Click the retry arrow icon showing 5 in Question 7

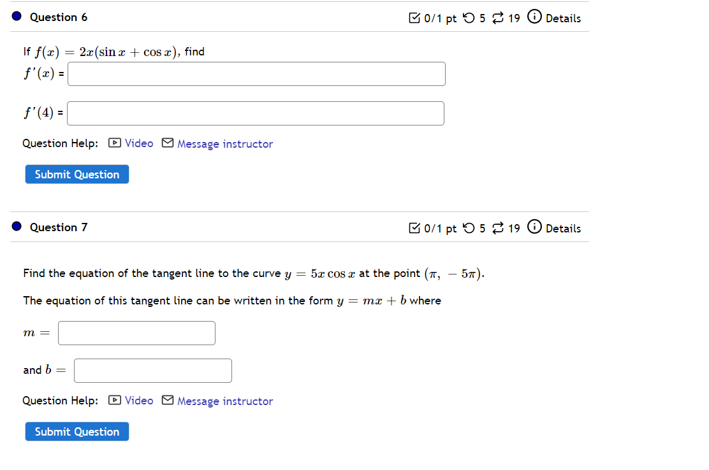(x=468, y=228)
